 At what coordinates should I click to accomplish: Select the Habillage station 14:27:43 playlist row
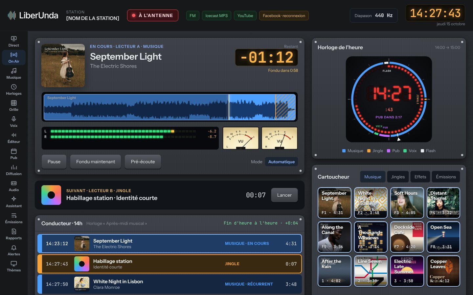coord(169,264)
